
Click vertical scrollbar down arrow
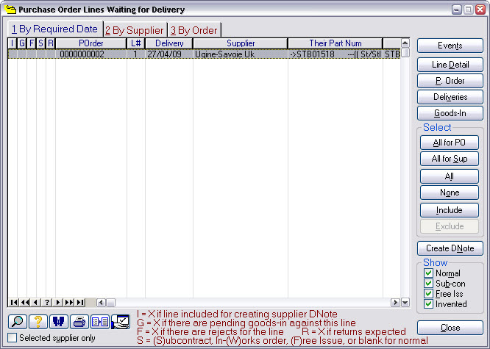pos(405,303)
